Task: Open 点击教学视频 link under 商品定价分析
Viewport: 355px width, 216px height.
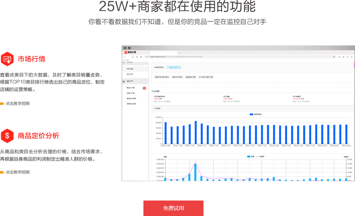Action: pyautogui.click(x=17, y=172)
